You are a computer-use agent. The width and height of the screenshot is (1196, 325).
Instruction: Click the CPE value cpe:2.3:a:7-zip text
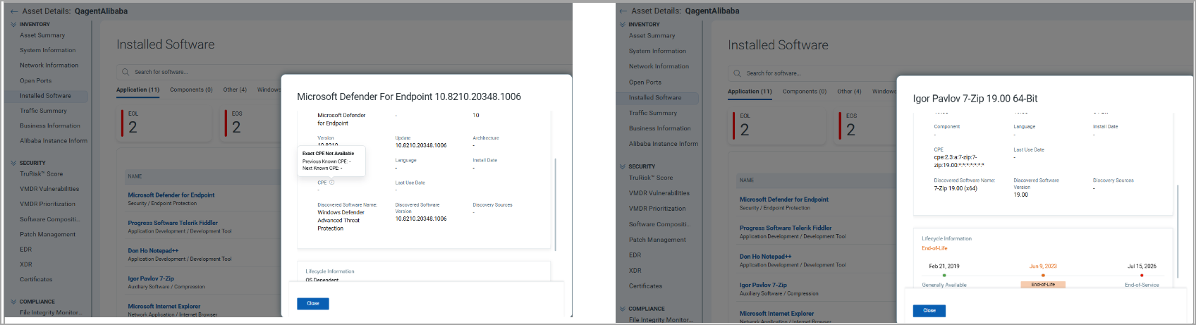point(959,161)
